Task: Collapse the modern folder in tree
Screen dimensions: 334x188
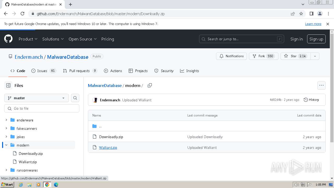Action: pos(6,145)
